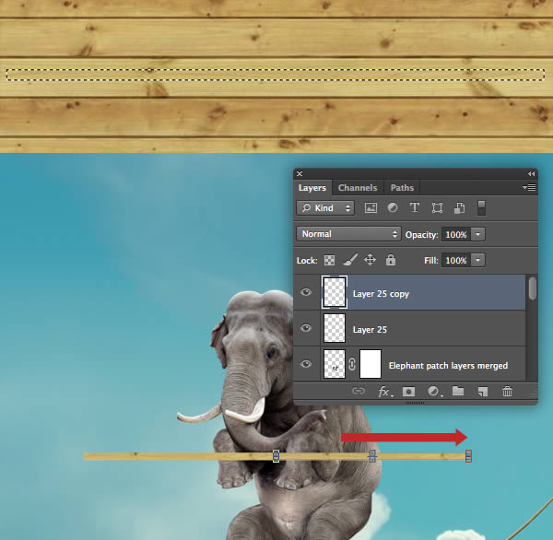Filter layers by adjustment layers icon
The height and width of the screenshot is (540, 553).
pyautogui.click(x=393, y=207)
